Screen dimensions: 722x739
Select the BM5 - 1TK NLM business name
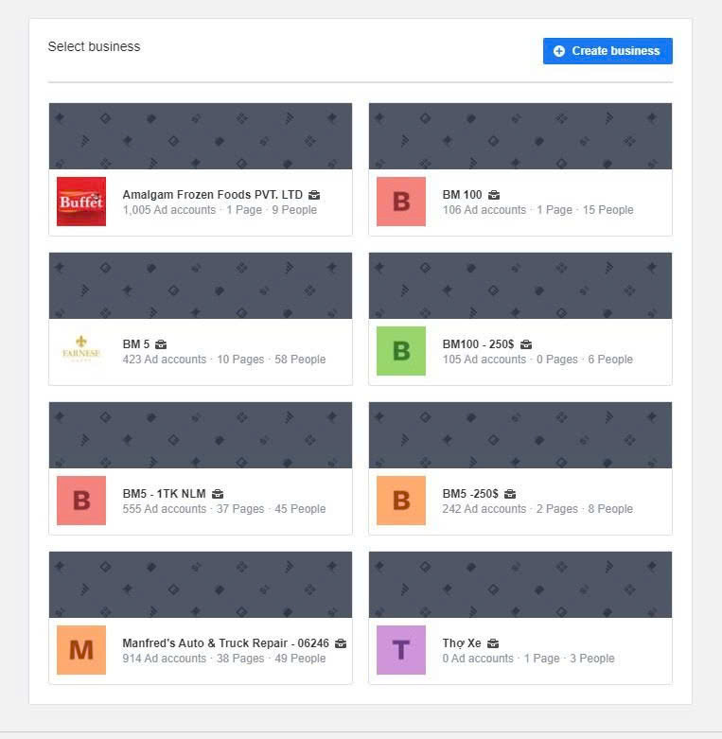164,493
